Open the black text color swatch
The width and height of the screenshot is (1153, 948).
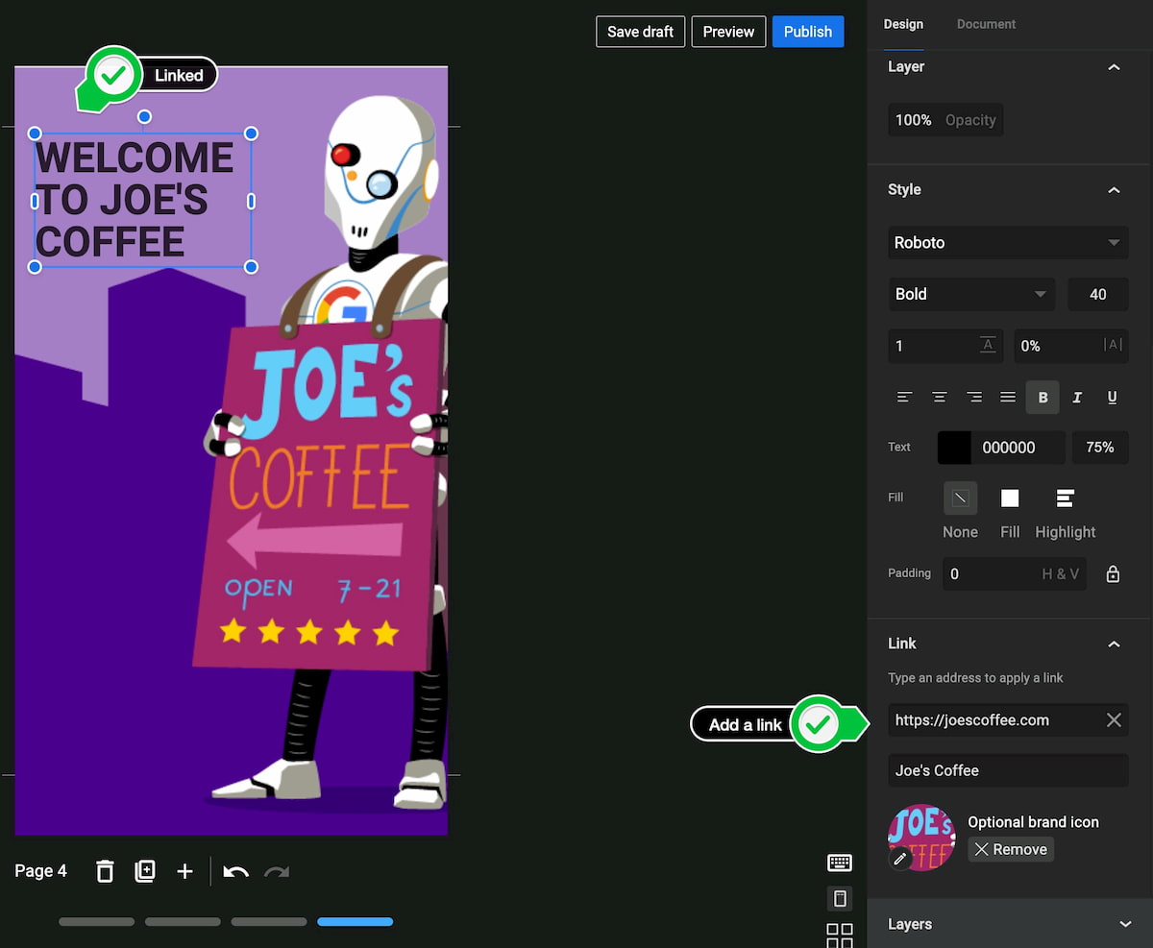955,448
